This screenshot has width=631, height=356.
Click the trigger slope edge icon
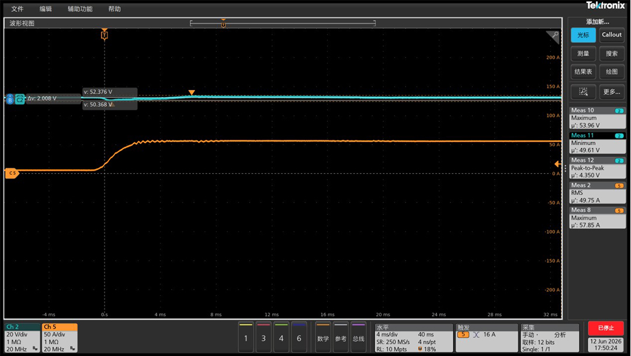tap(476, 335)
